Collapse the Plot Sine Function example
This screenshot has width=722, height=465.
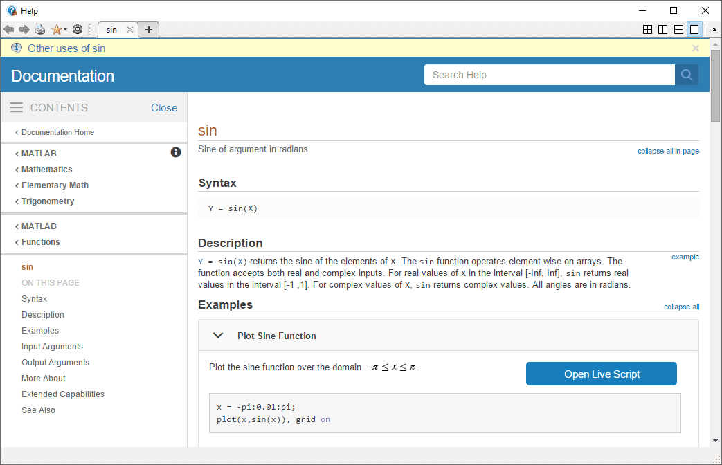click(x=218, y=336)
